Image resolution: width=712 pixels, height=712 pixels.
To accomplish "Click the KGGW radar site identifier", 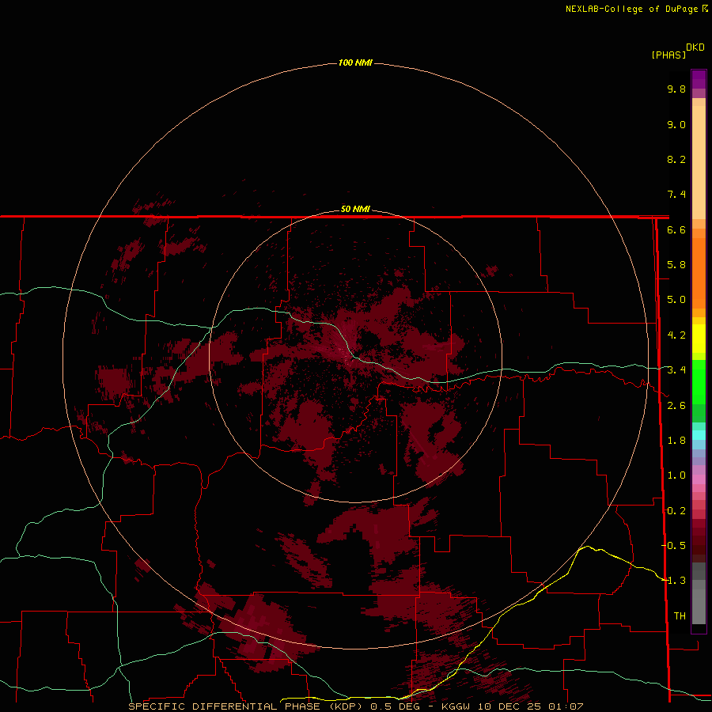I will (456, 706).
